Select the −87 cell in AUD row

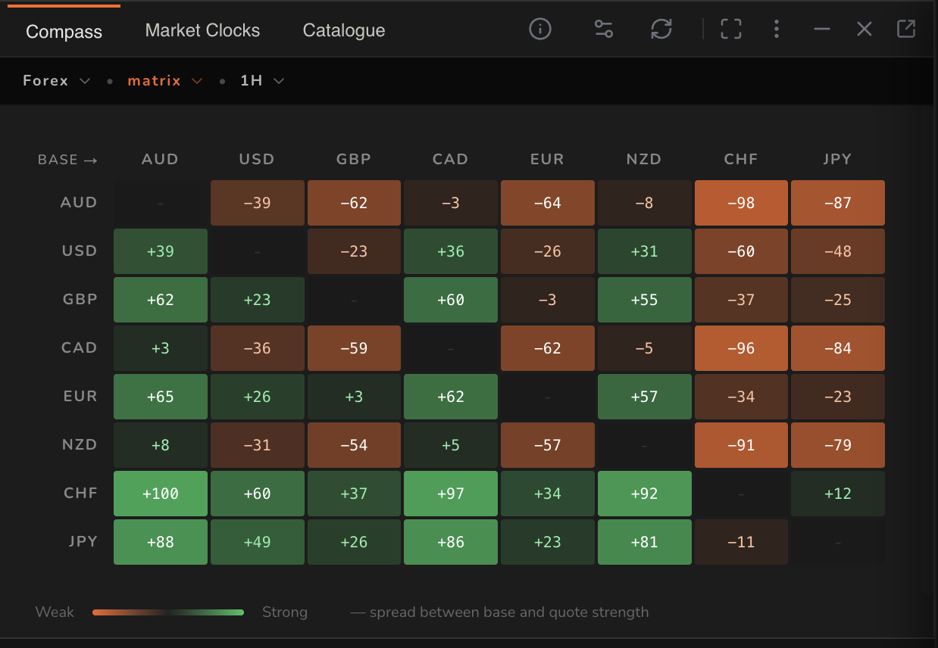click(x=837, y=203)
